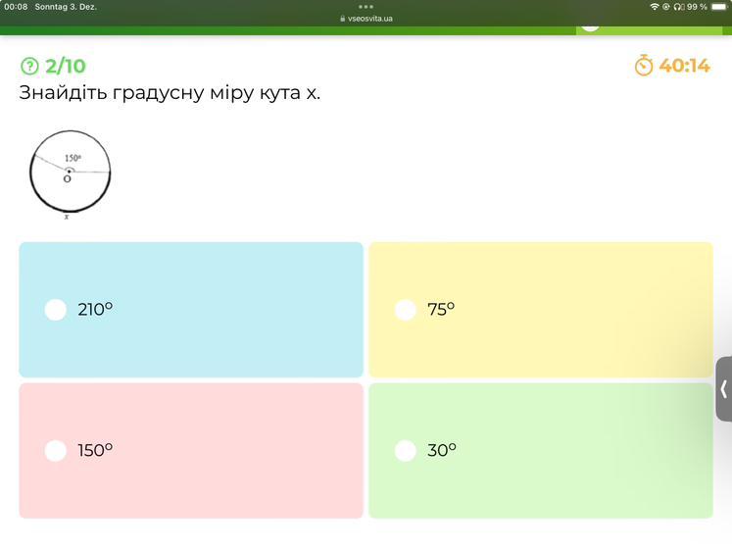Tap the date Sonntag 3. Dez.
This screenshot has height=549, width=732.
[66, 7]
